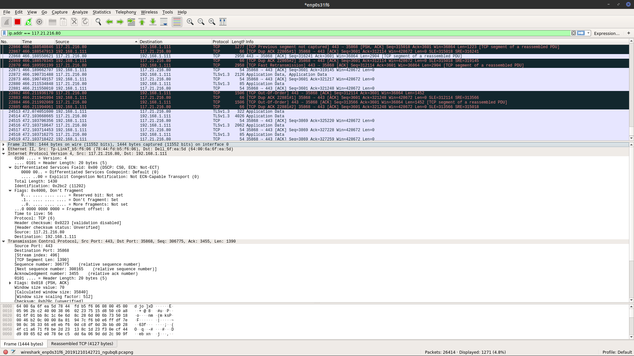634x356 pixels.
Task: Open capture options gear icon
Action: point(39,22)
